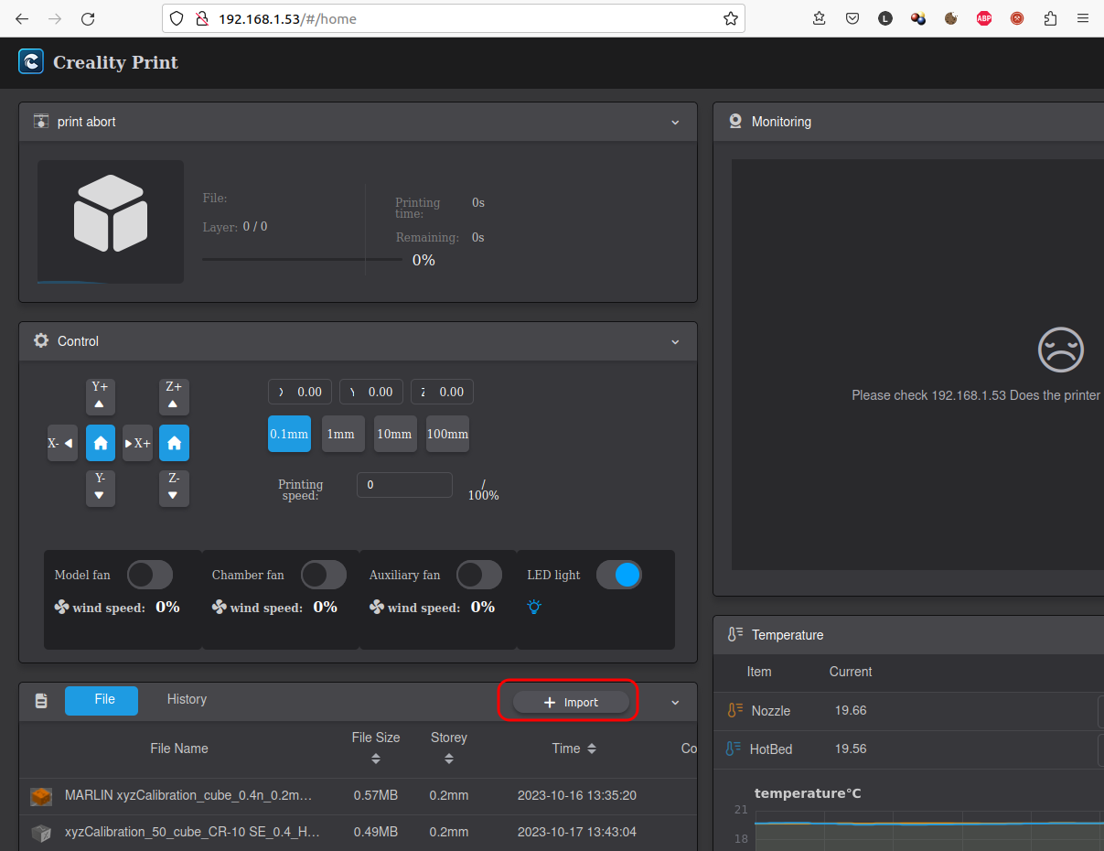Select the 100mm step size

[x=447, y=434]
